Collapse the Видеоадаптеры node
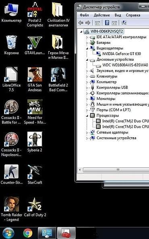 tap(87, 49)
